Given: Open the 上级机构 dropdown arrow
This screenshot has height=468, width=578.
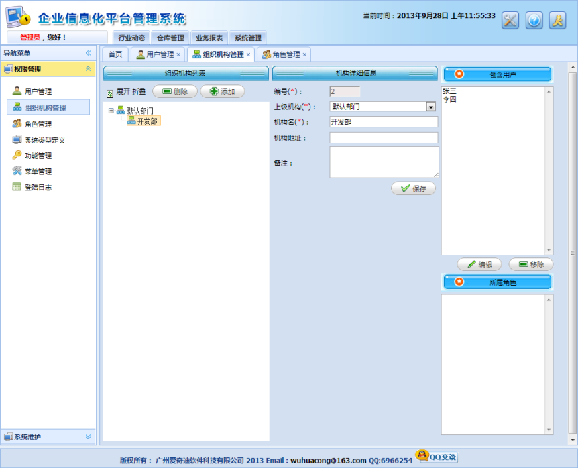Looking at the screenshot, I should (431, 107).
